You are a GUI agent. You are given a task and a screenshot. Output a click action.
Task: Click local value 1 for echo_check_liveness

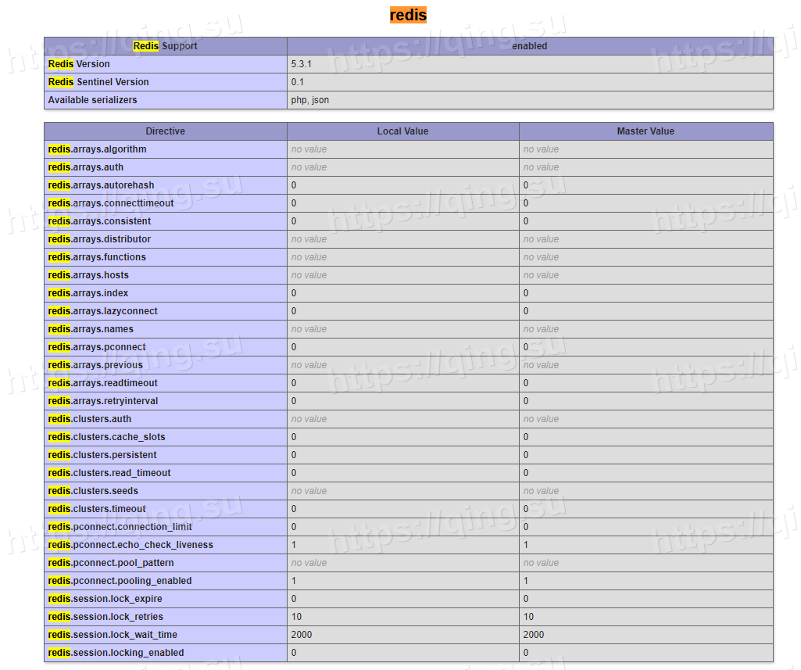294,545
